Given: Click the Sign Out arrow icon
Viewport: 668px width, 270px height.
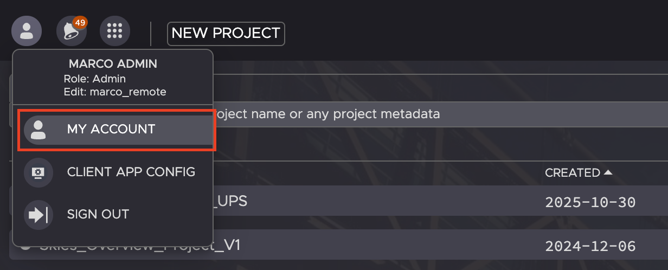Looking at the screenshot, I should pyautogui.click(x=38, y=215).
